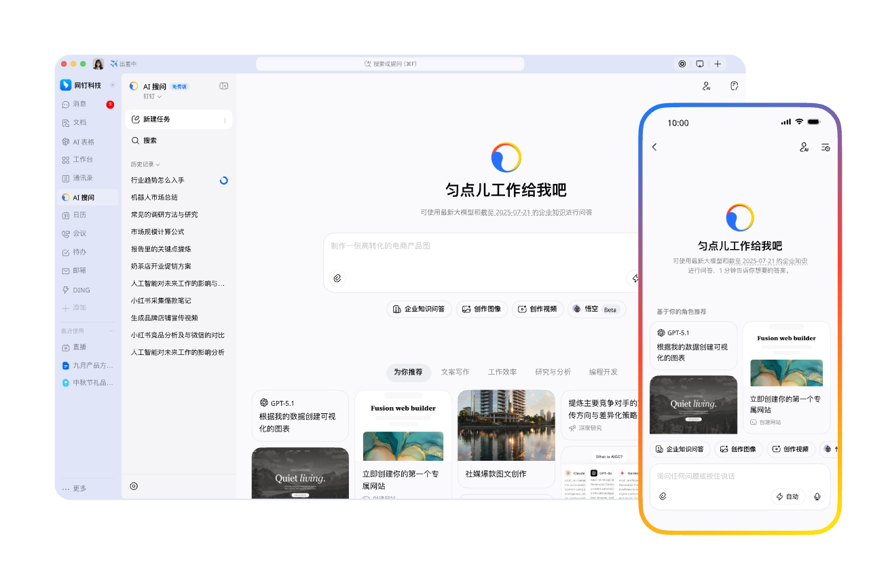Screen dimensions: 892x585
Task: Open the 中秋节礼品… recent item
Action: click(86, 383)
